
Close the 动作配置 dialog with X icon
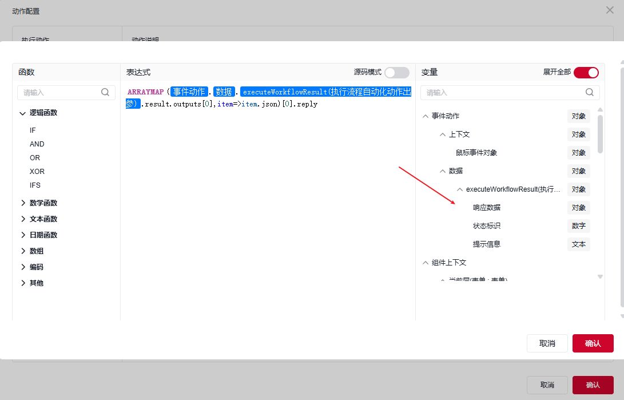610,10
